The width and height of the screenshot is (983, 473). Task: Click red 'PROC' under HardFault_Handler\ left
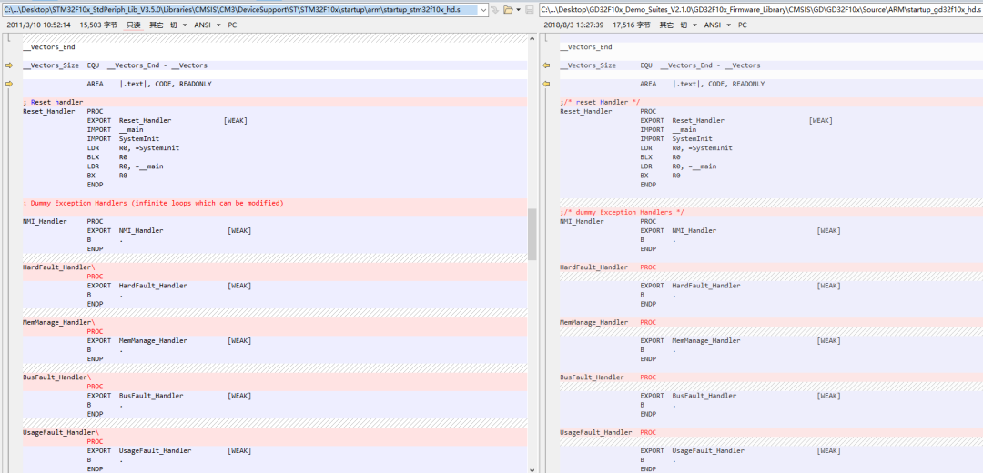pyautogui.click(x=95, y=277)
